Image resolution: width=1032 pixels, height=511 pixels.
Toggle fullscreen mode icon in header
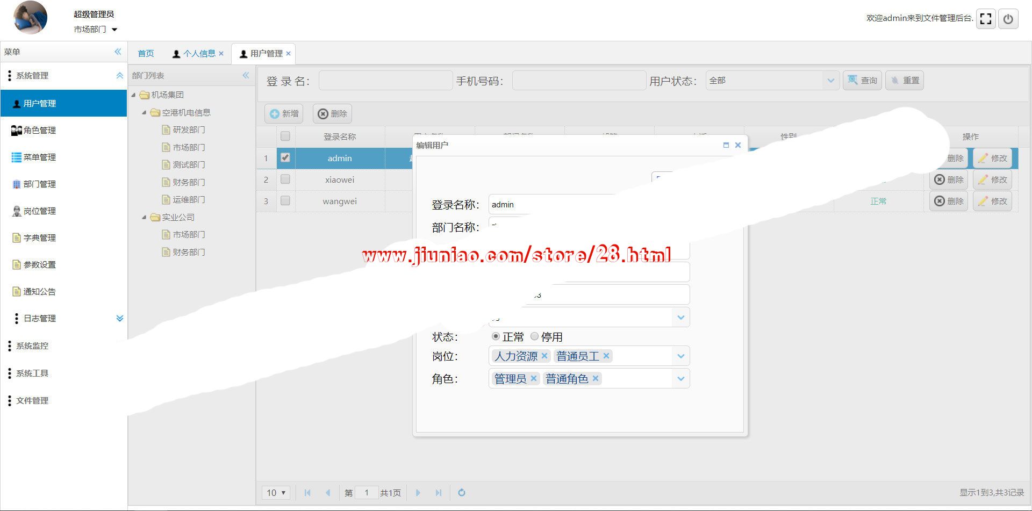[986, 19]
